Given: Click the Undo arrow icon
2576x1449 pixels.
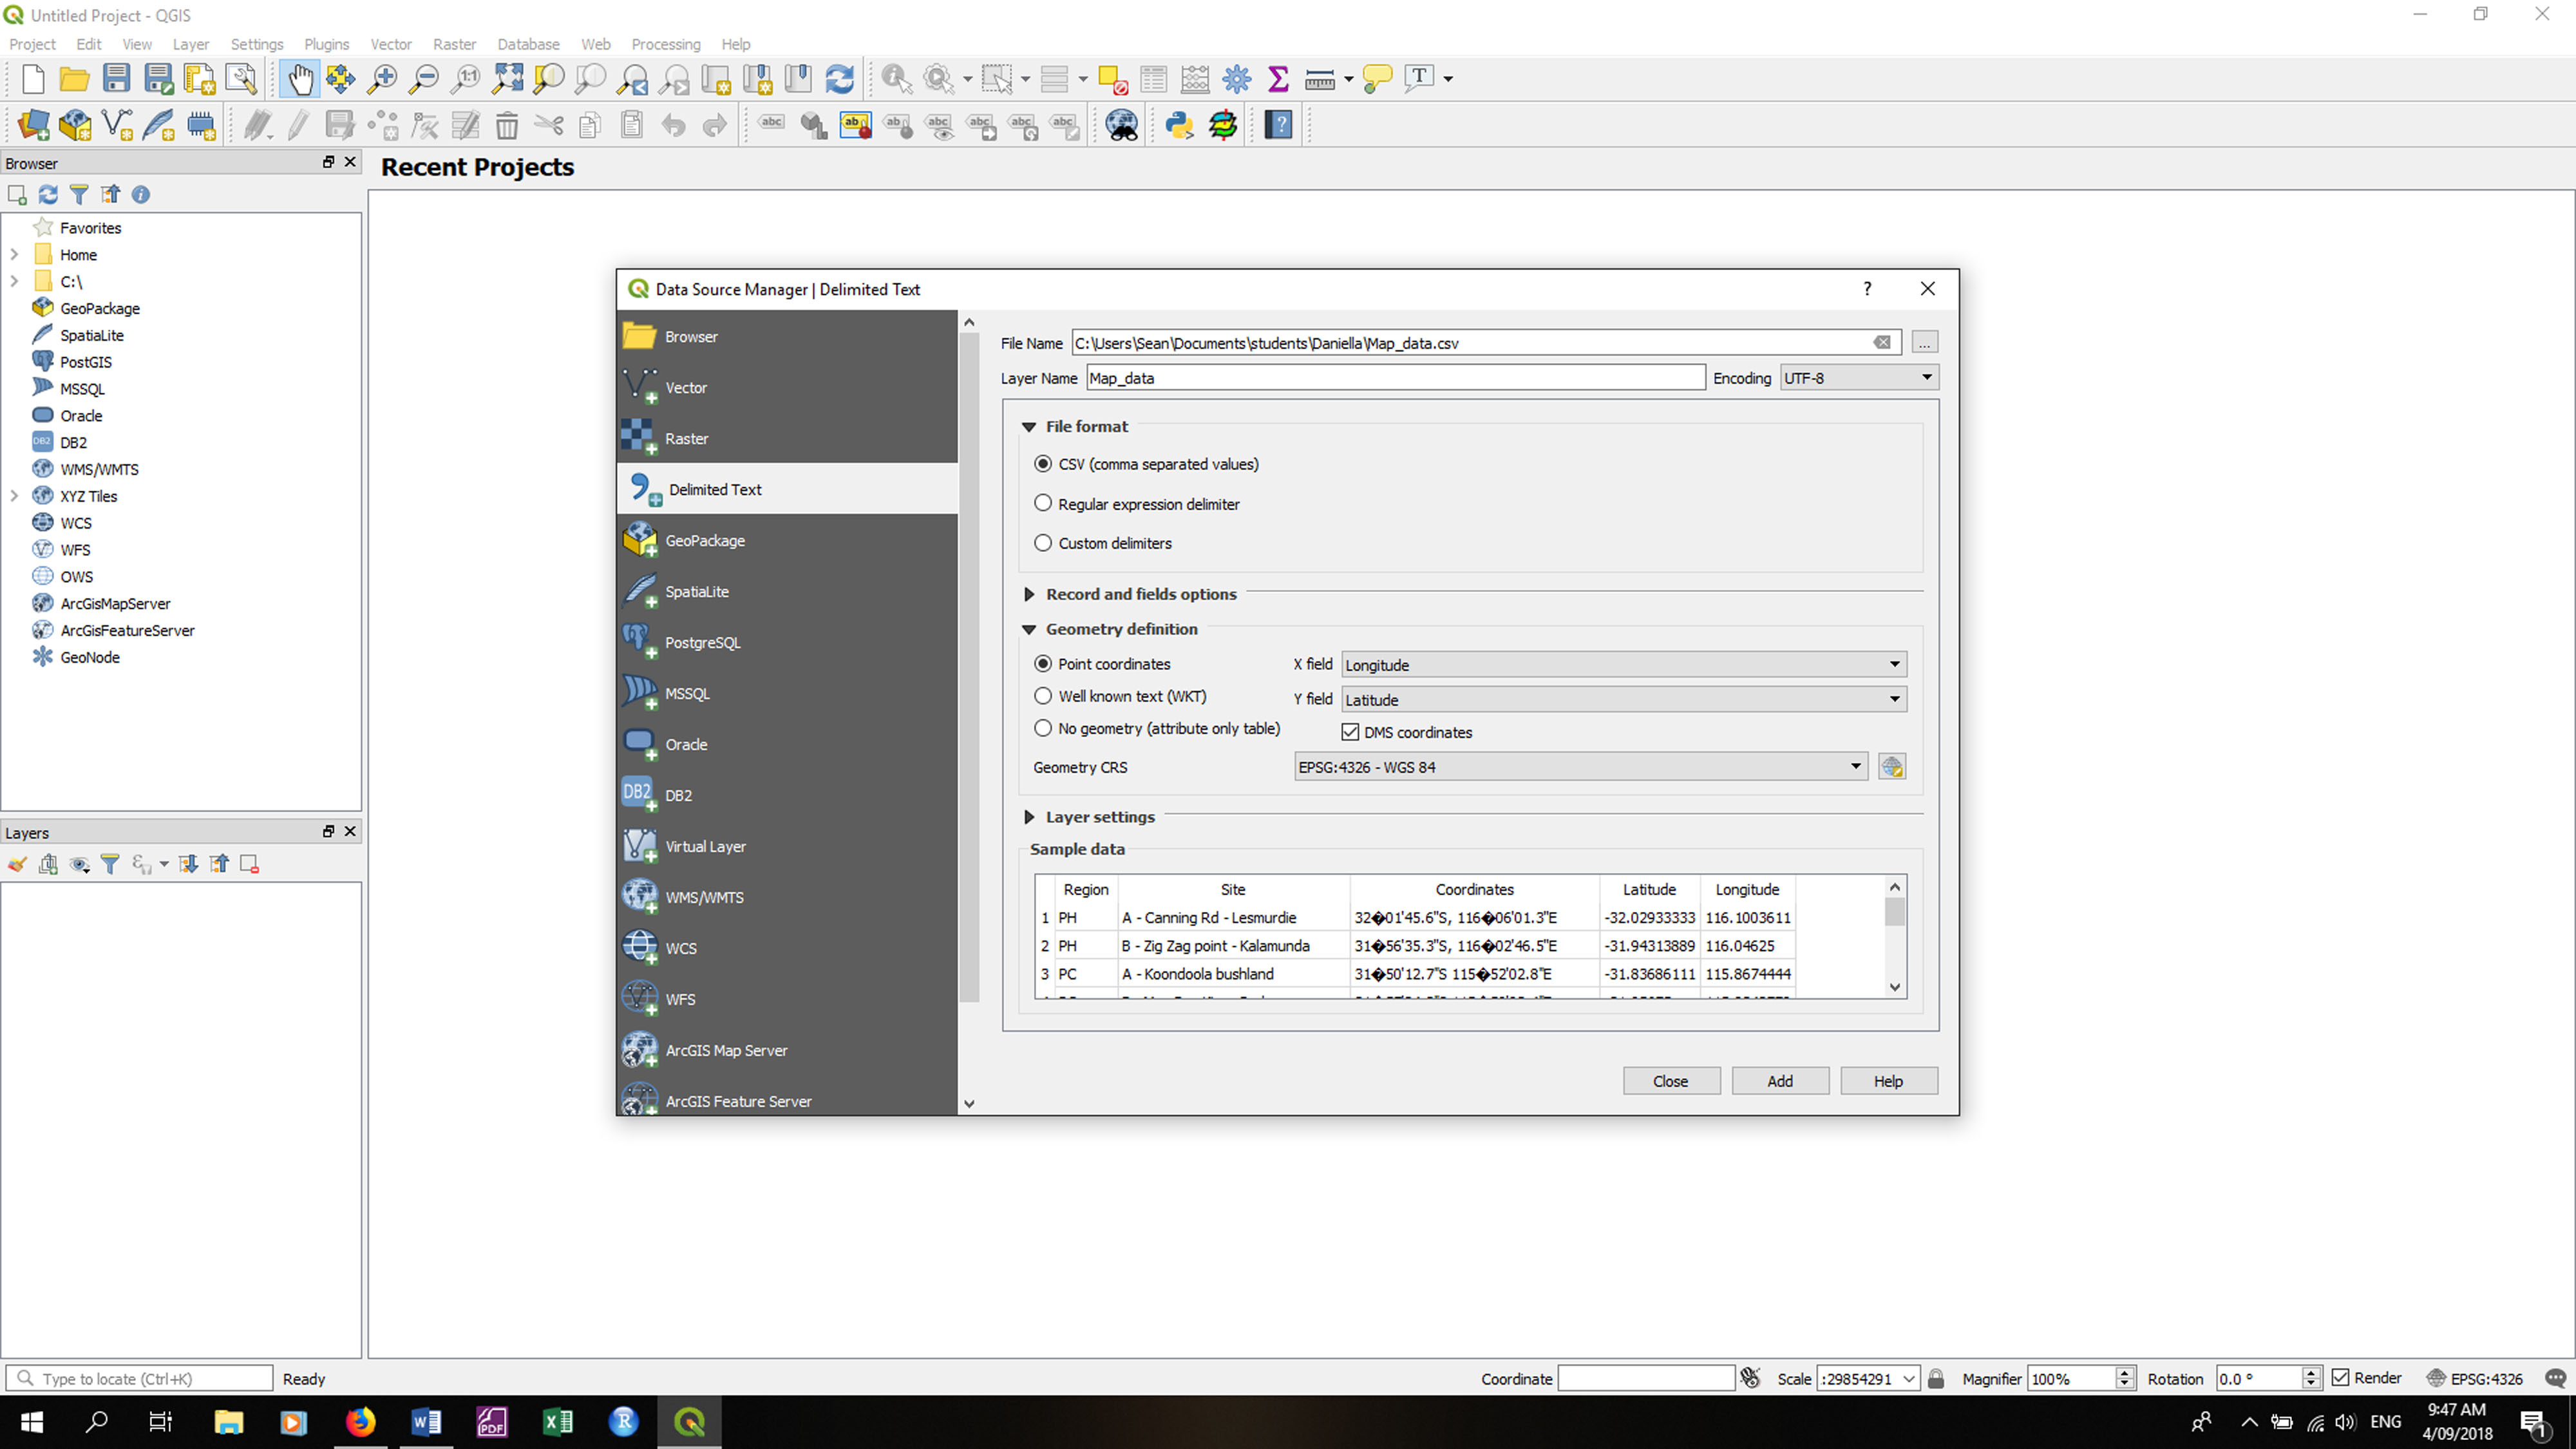Looking at the screenshot, I should [673, 125].
